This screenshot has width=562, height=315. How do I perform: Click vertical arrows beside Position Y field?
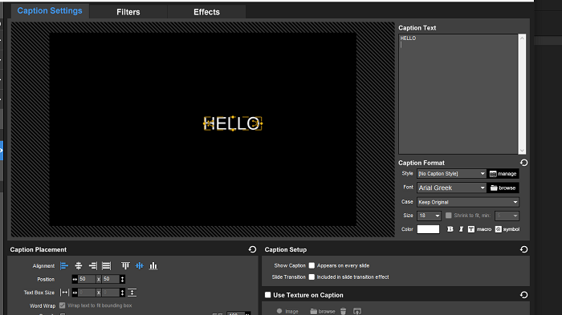[x=122, y=279]
